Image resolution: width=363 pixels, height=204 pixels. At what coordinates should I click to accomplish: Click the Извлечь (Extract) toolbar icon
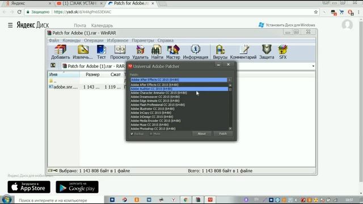point(83,52)
